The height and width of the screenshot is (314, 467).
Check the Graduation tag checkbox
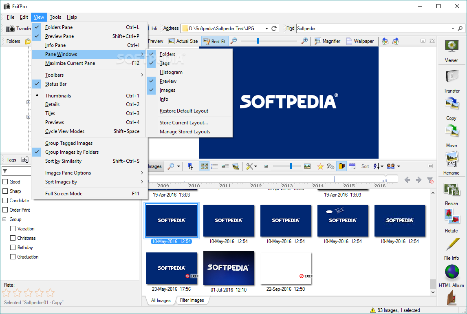[x=13, y=257]
